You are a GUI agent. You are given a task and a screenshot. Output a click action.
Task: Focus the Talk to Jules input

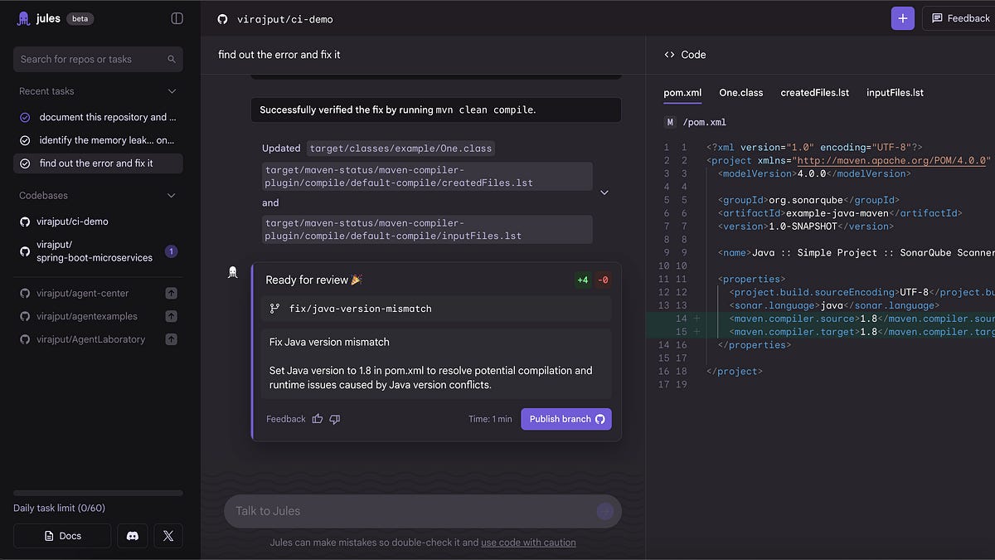[x=423, y=511]
